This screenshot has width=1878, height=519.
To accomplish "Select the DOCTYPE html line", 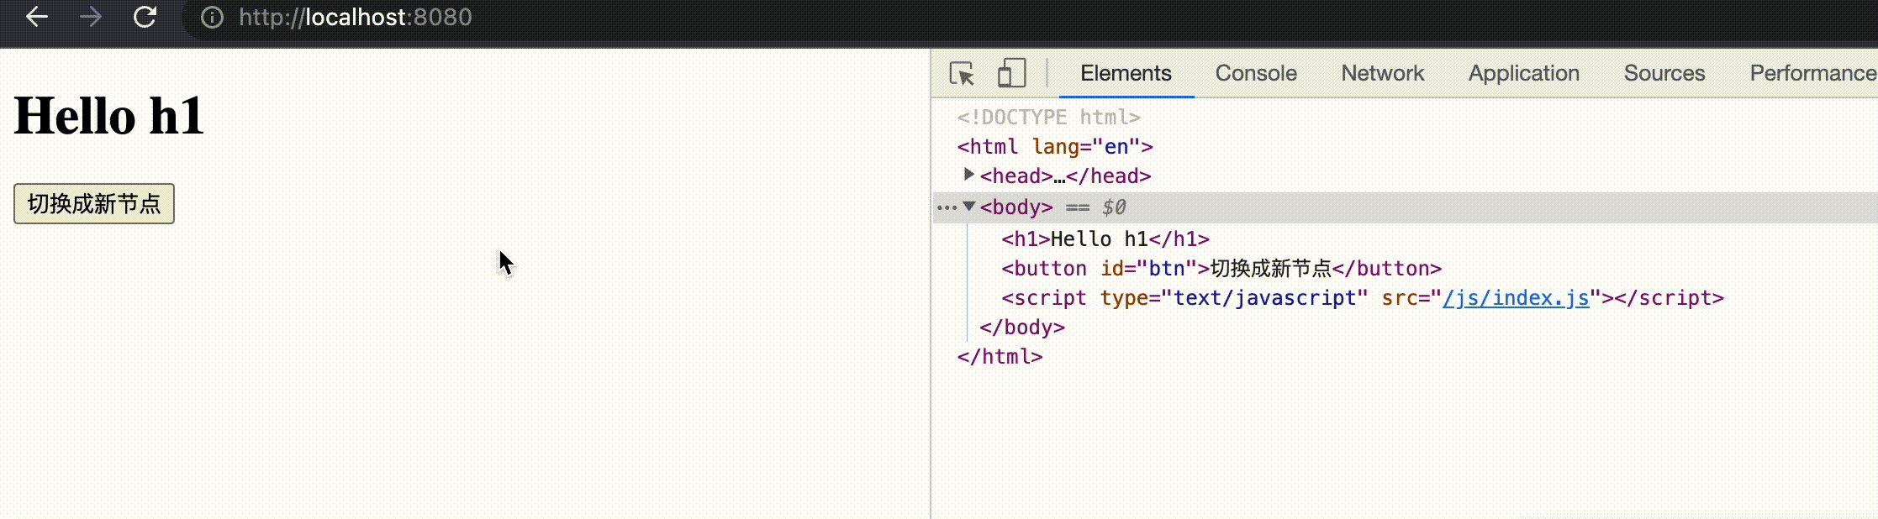I will [x=1048, y=118].
